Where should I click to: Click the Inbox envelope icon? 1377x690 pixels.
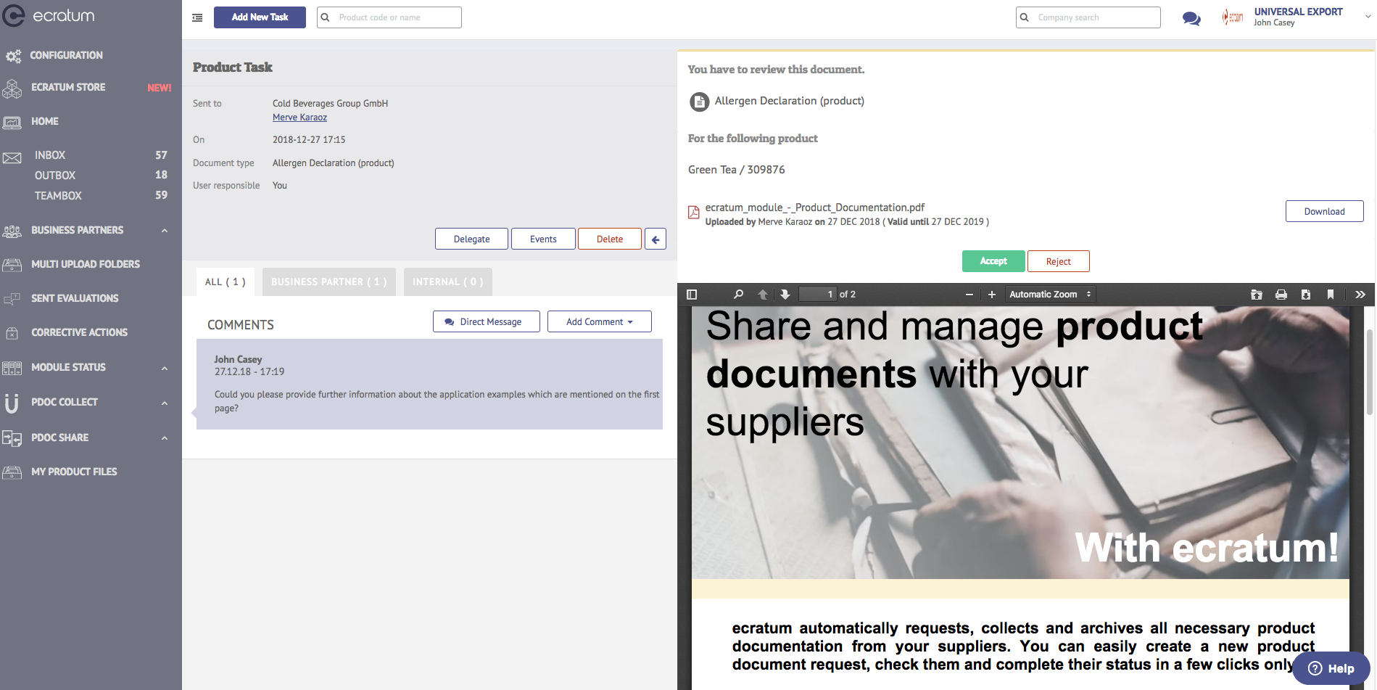coord(12,157)
